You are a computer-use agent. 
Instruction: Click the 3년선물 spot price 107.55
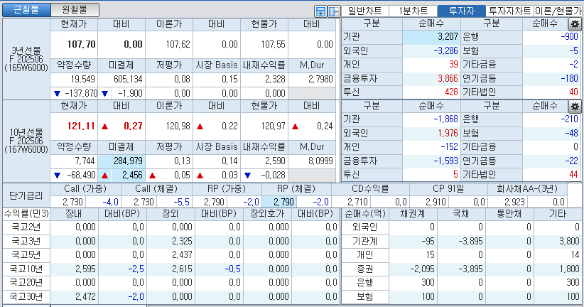(x=273, y=44)
